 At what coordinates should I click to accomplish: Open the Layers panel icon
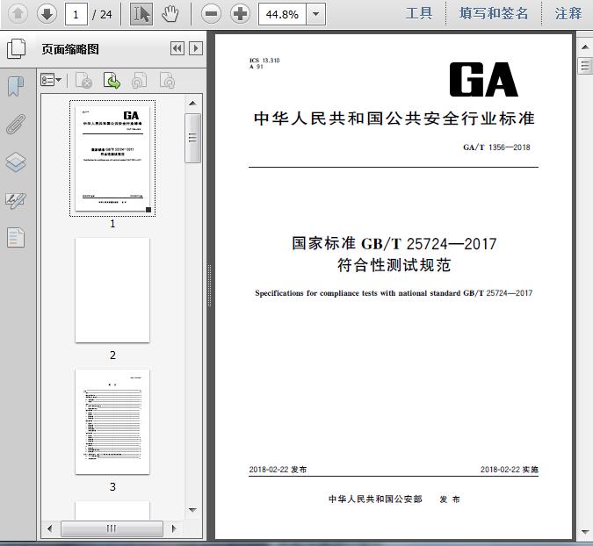tap(16, 162)
